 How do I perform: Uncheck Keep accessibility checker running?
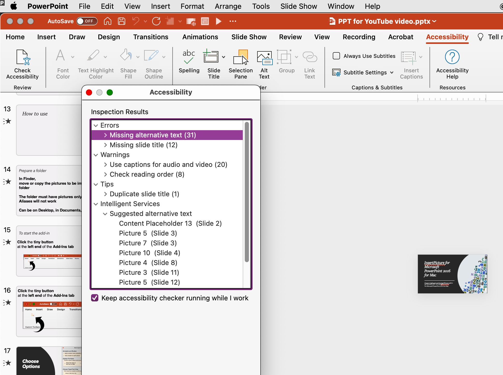click(x=95, y=298)
